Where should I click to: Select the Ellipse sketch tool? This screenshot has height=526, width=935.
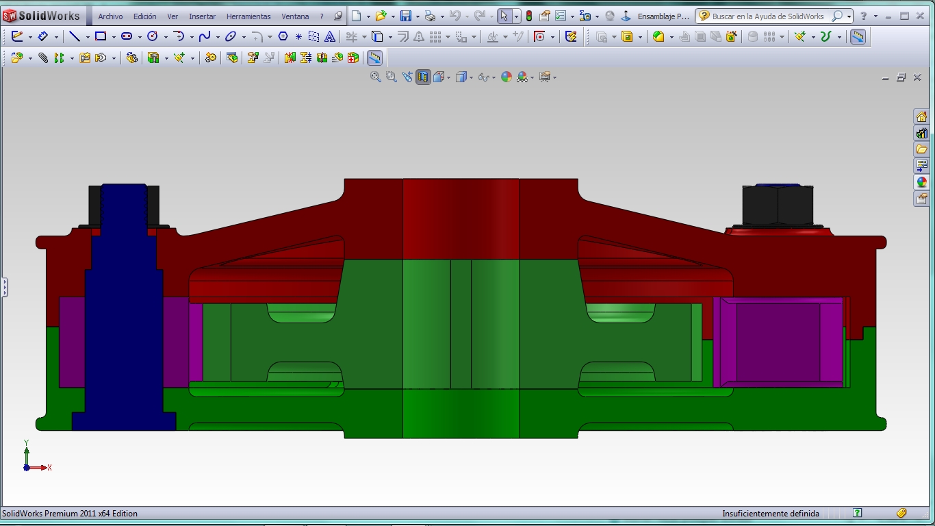[231, 37]
